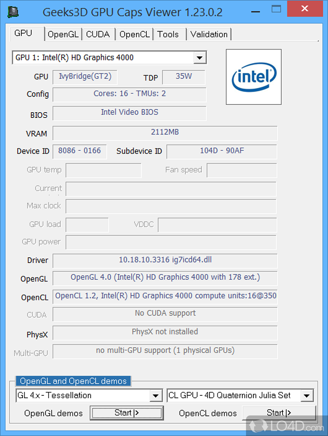Maximize the GPU Caps Viewer window
The width and height of the screenshot is (328, 436).
point(276,9)
